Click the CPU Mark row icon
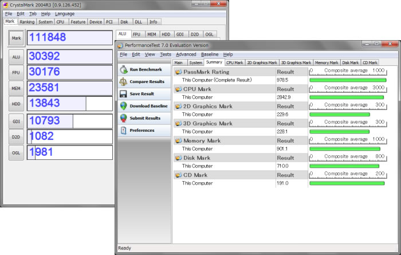Image resolution: width=401 pixels, height=255 pixels. 178,89
